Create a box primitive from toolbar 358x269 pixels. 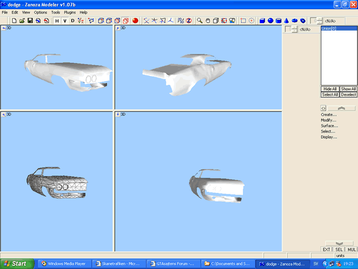[x=263, y=20]
